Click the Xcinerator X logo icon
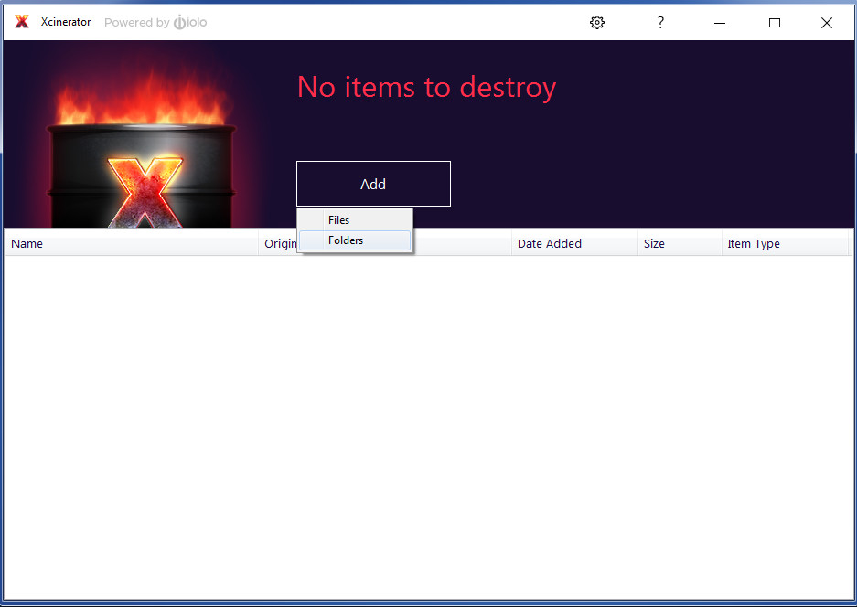Screen dimensions: 857x607 click(x=22, y=21)
